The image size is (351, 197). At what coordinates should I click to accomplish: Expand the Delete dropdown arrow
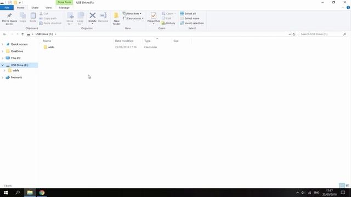point(93,24)
